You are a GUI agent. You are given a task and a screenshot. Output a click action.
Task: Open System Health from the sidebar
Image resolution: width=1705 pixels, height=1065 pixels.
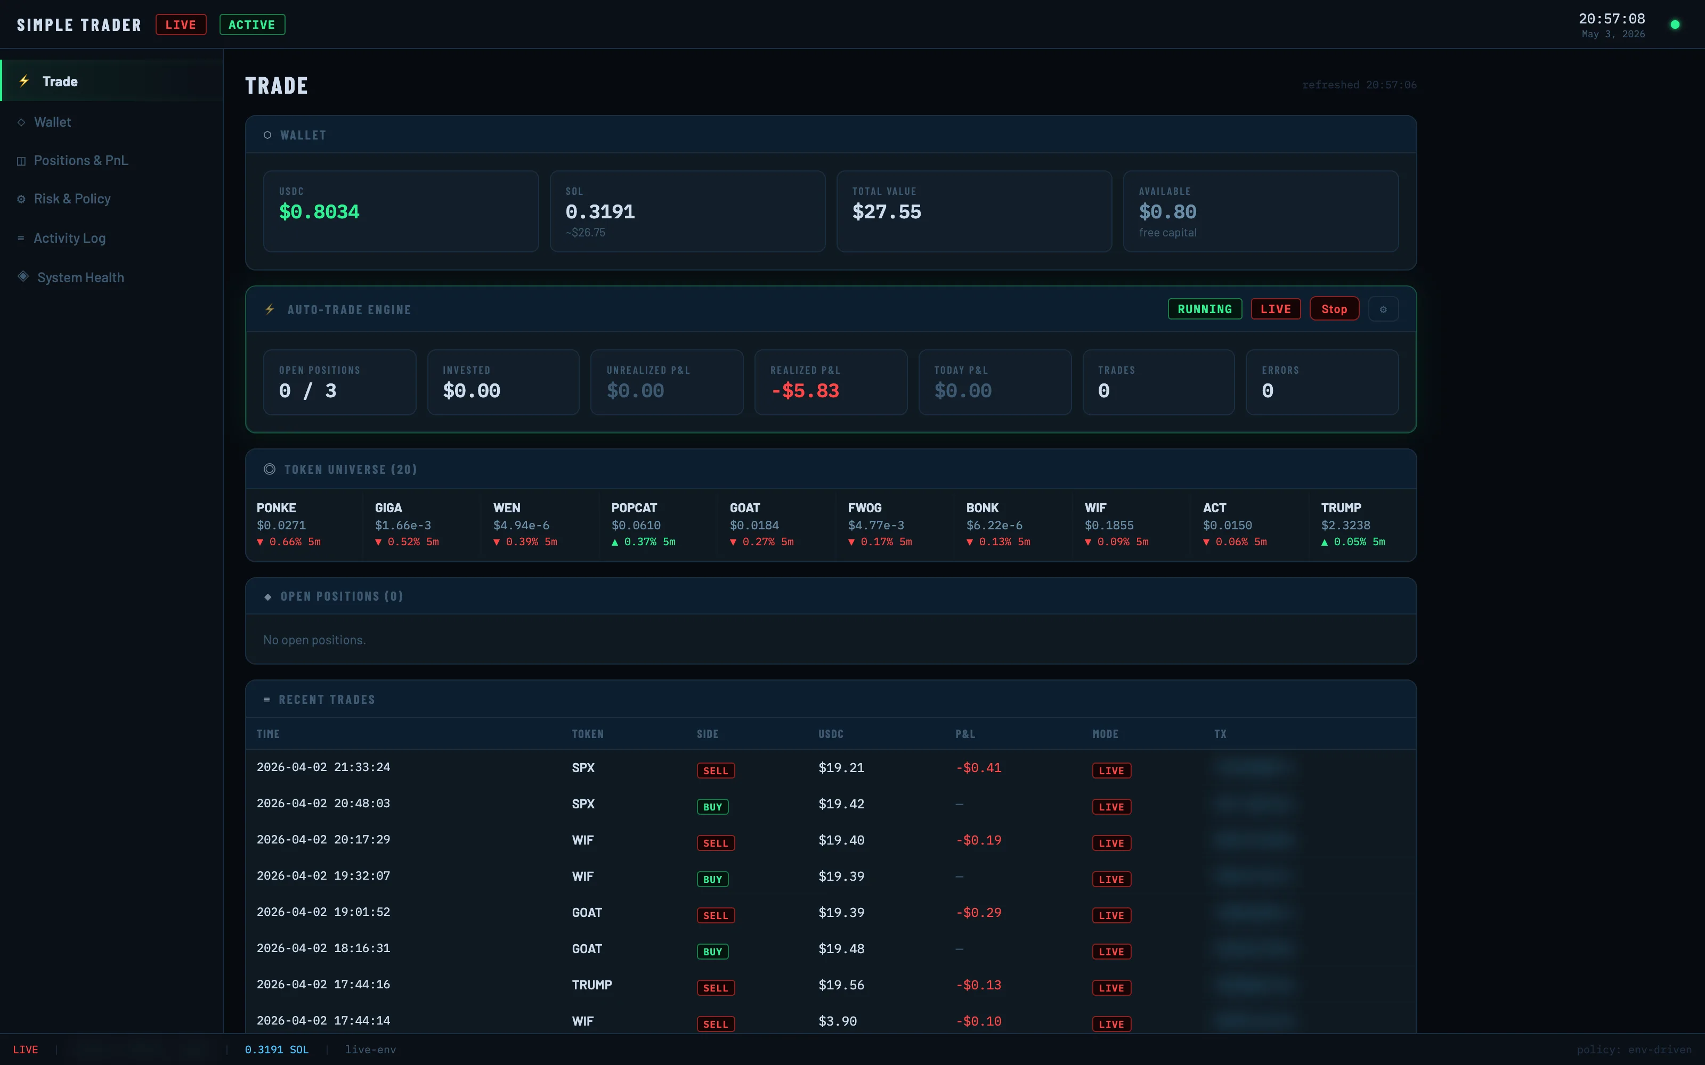[x=111, y=277]
